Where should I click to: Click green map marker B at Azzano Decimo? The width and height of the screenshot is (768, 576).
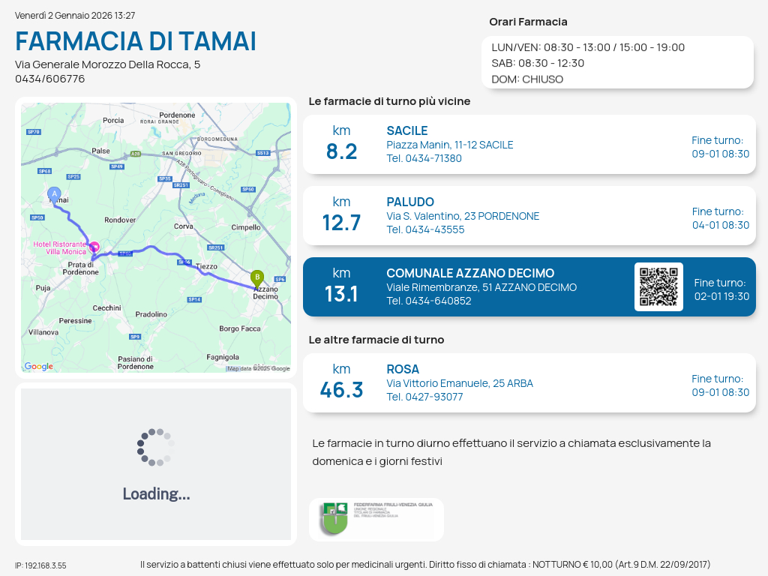[x=257, y=278]
